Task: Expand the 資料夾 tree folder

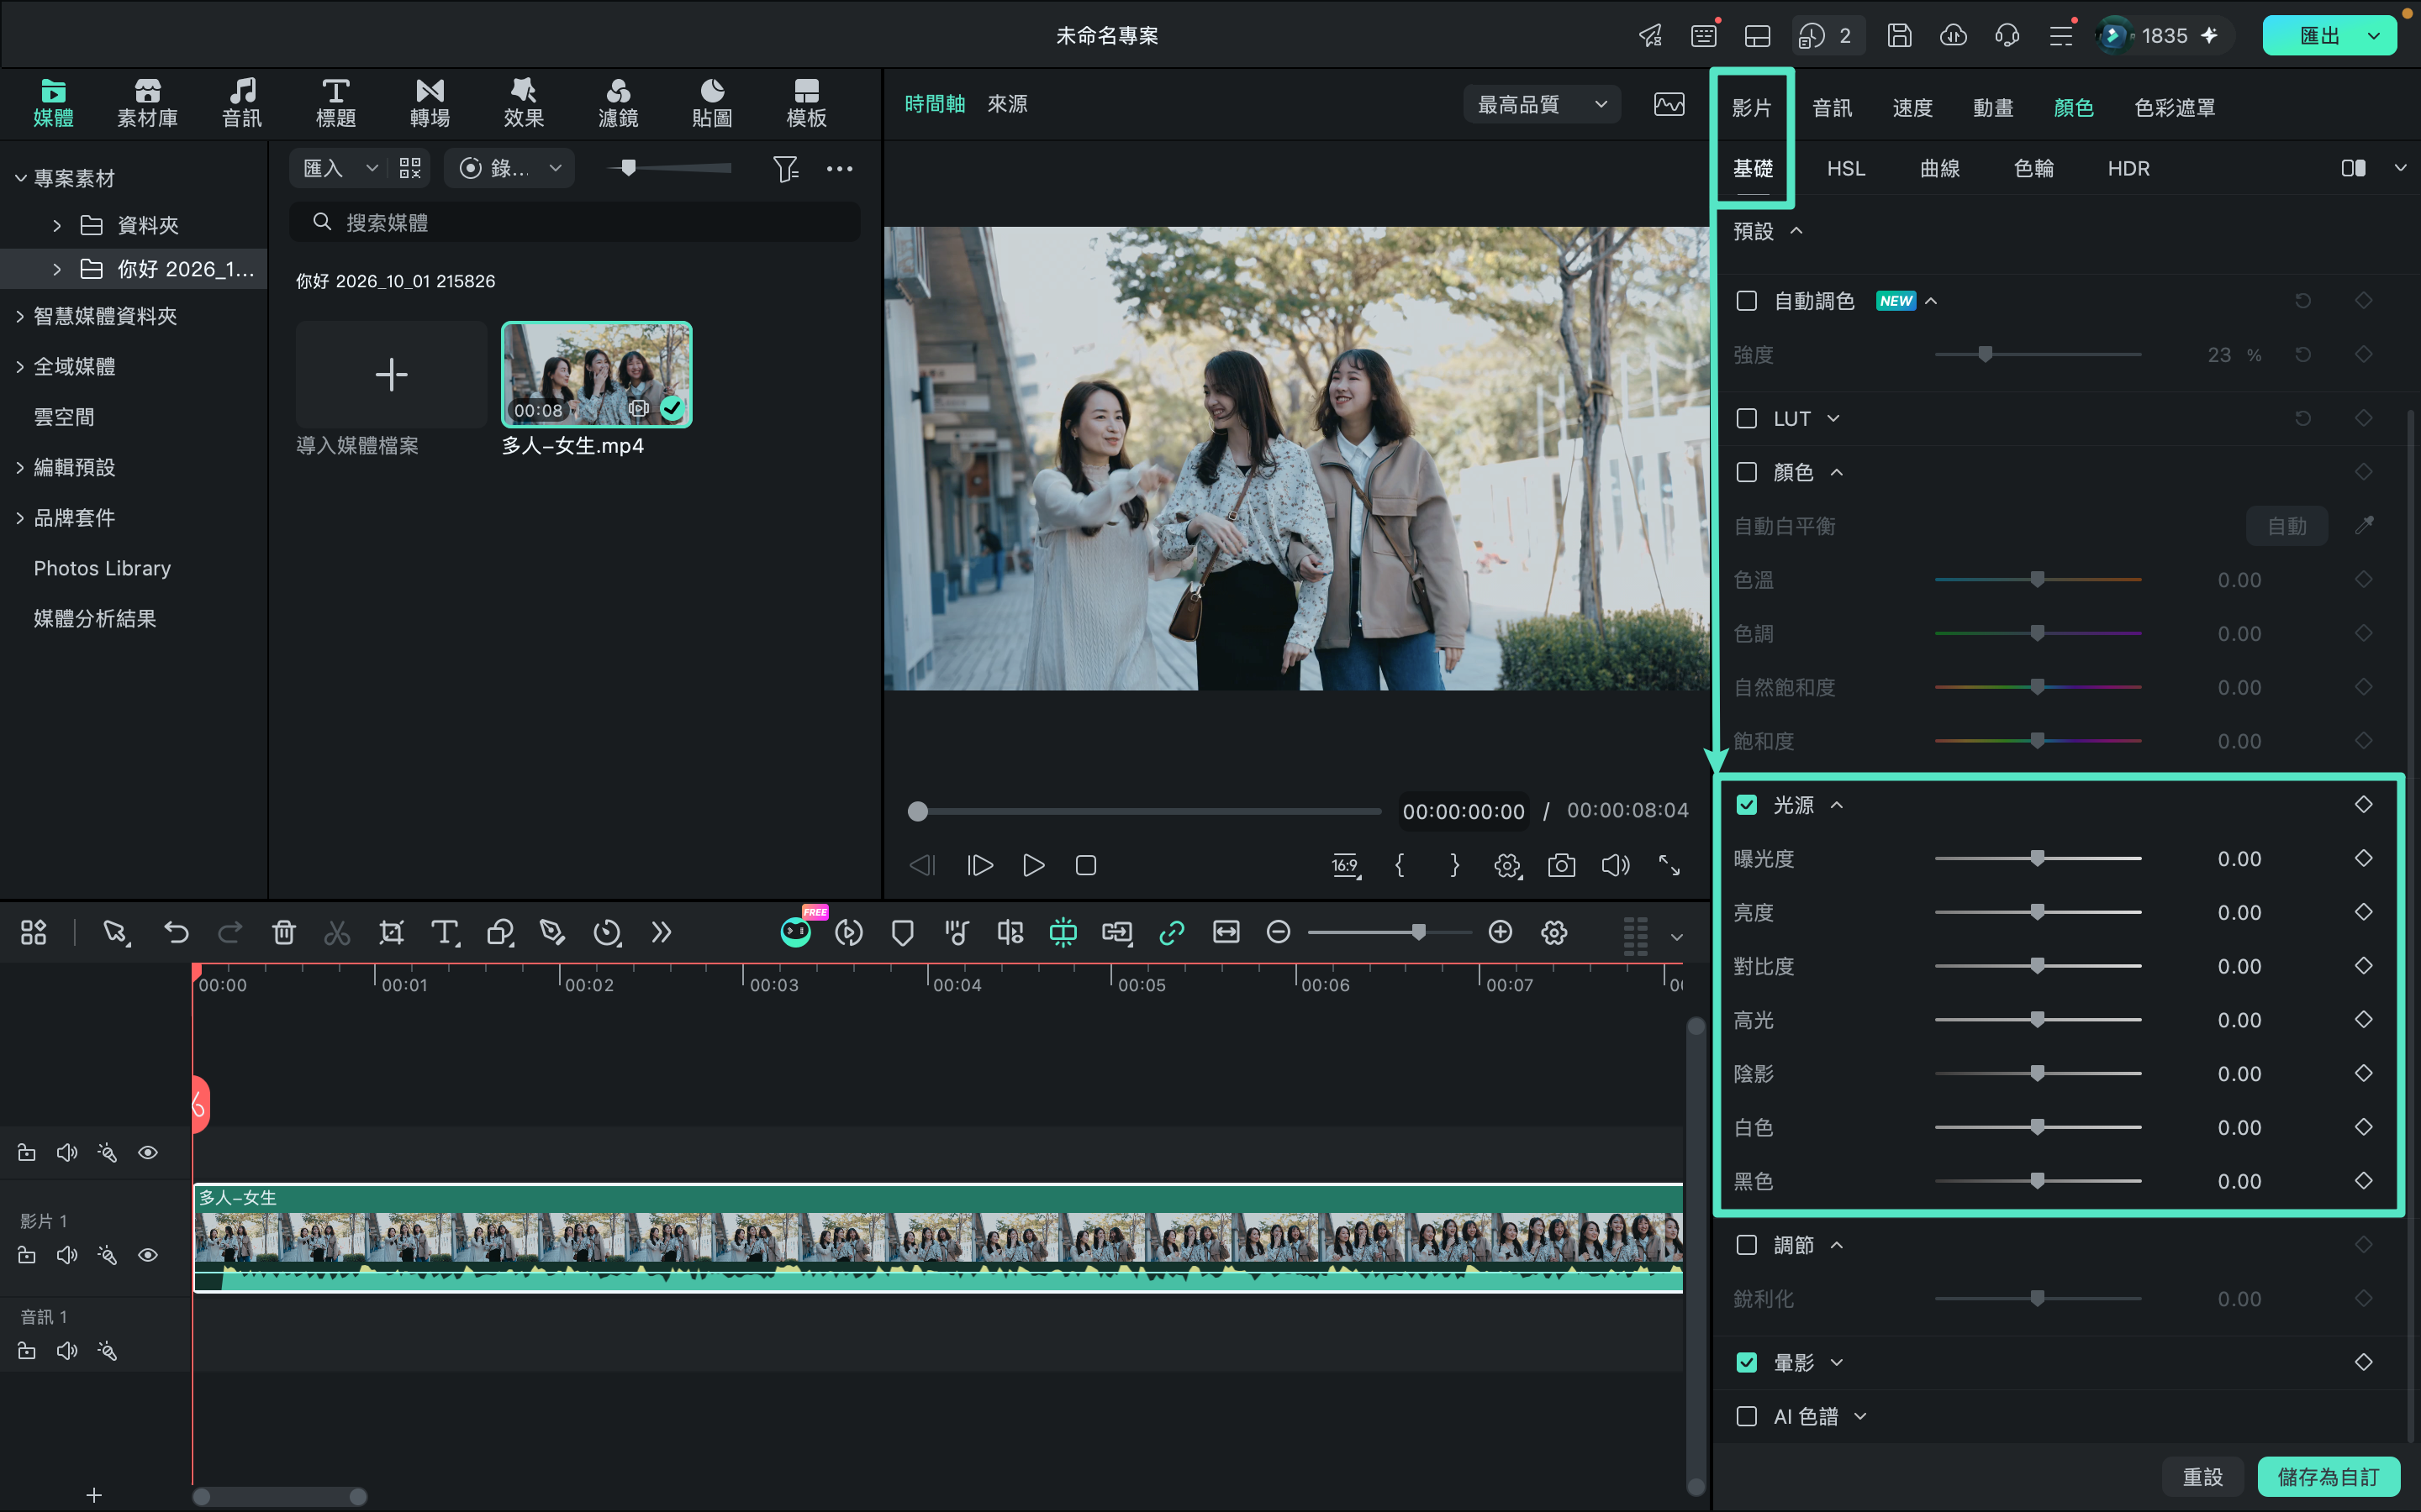Action: coord(57,225)
